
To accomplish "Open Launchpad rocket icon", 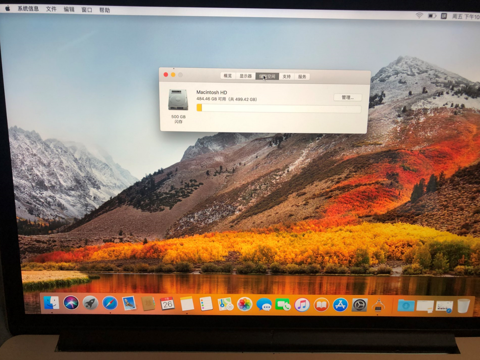I will [x=90, y=304].
